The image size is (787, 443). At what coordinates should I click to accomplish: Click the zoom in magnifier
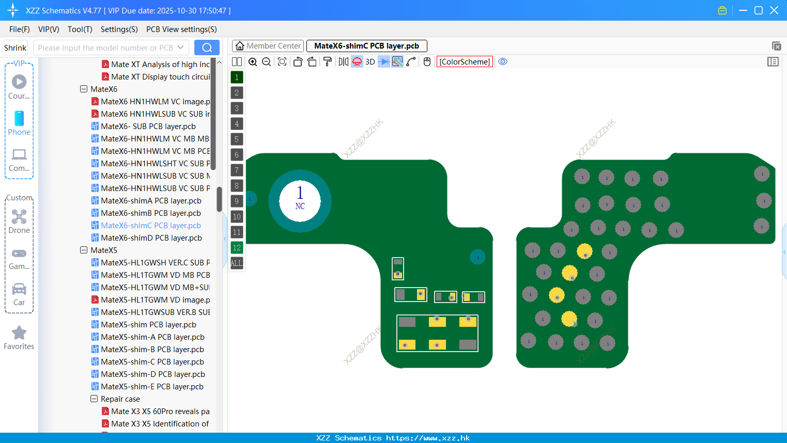(253, 61)
